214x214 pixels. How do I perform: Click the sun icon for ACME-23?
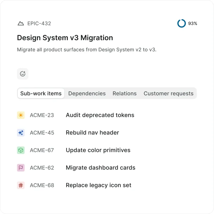pos(21,115)
